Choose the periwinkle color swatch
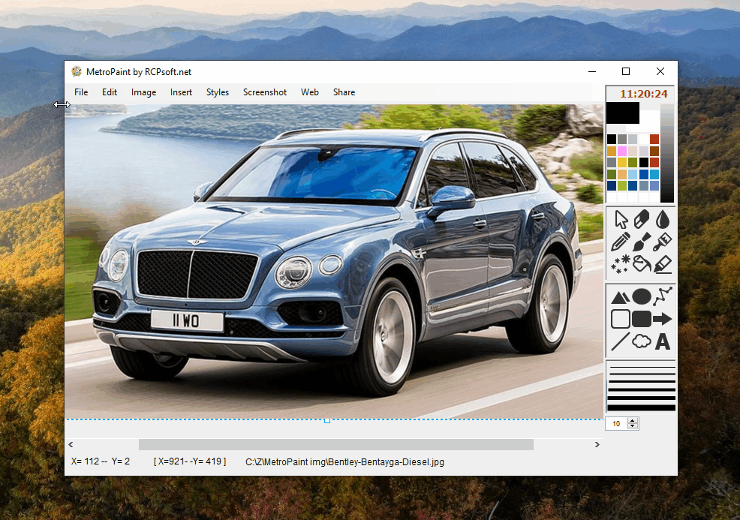Image resolution: width=740 pixels, height=520 pixels. point(654,186)
